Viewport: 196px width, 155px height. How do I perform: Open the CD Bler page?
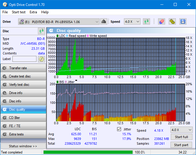23,118
